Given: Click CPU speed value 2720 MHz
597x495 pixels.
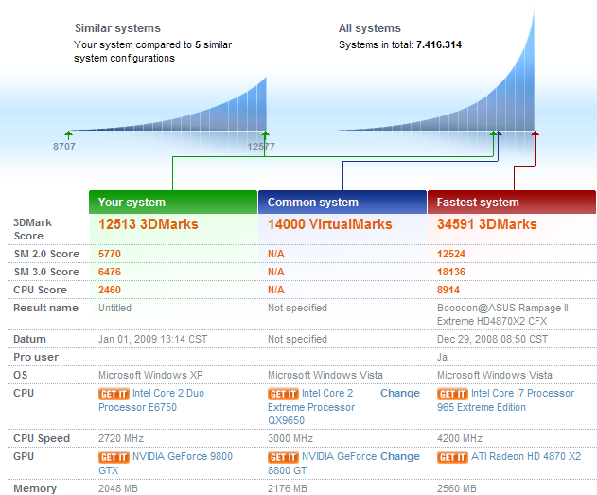Looking at the screenshot, I should point(121,438).
